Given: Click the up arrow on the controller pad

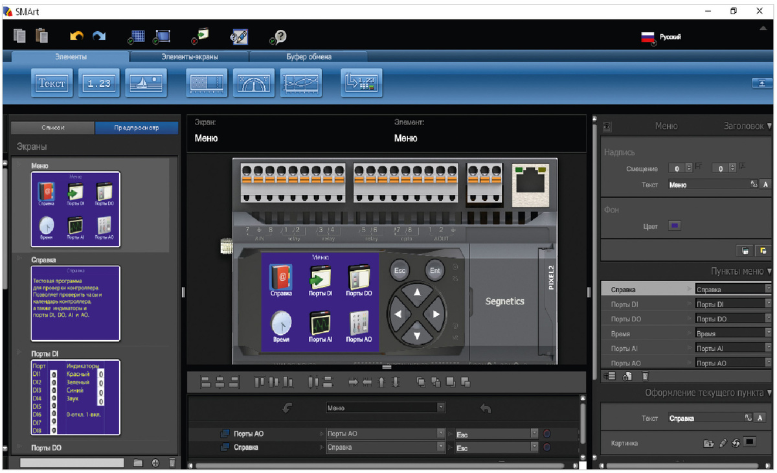Looking at the screenshot, I should 417,294.
